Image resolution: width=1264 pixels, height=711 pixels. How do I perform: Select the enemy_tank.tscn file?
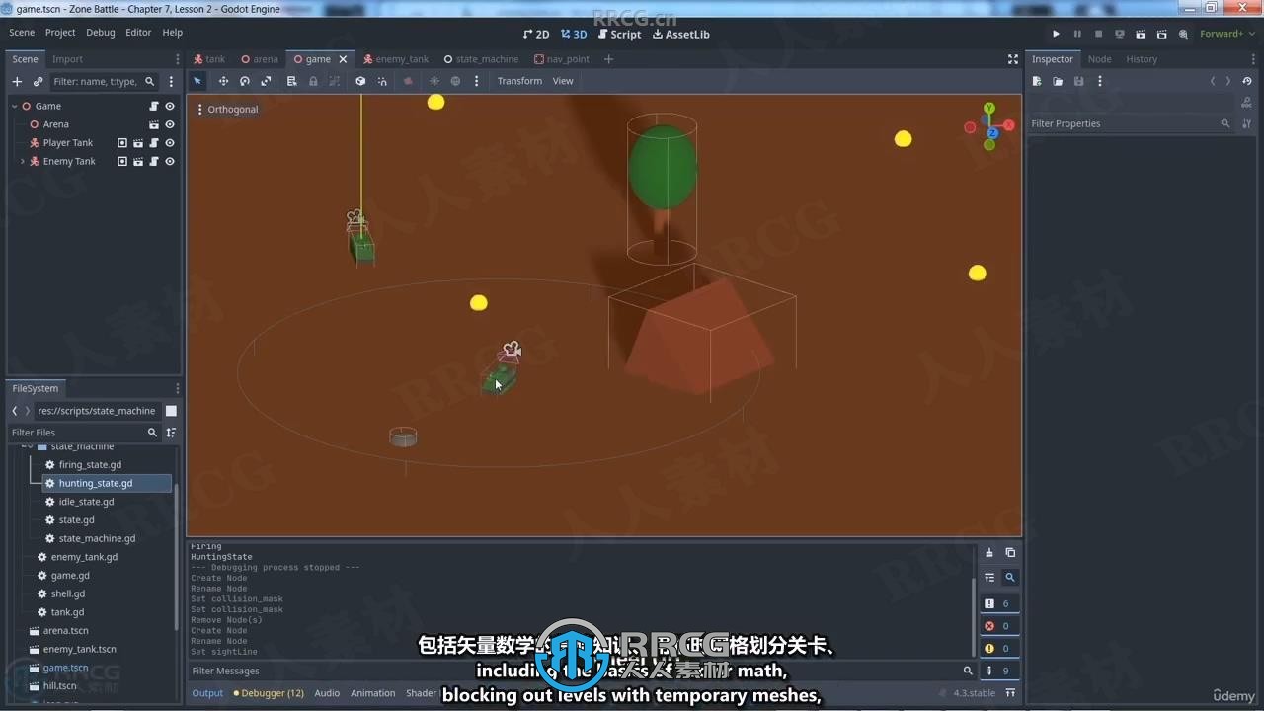(x=79, y=649)
